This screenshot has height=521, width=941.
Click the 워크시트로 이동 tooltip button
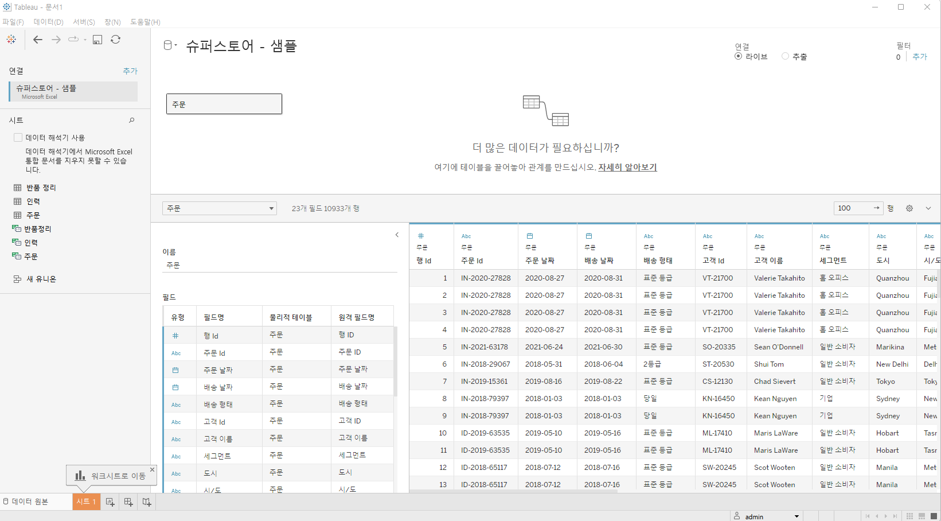click(111, 476)
